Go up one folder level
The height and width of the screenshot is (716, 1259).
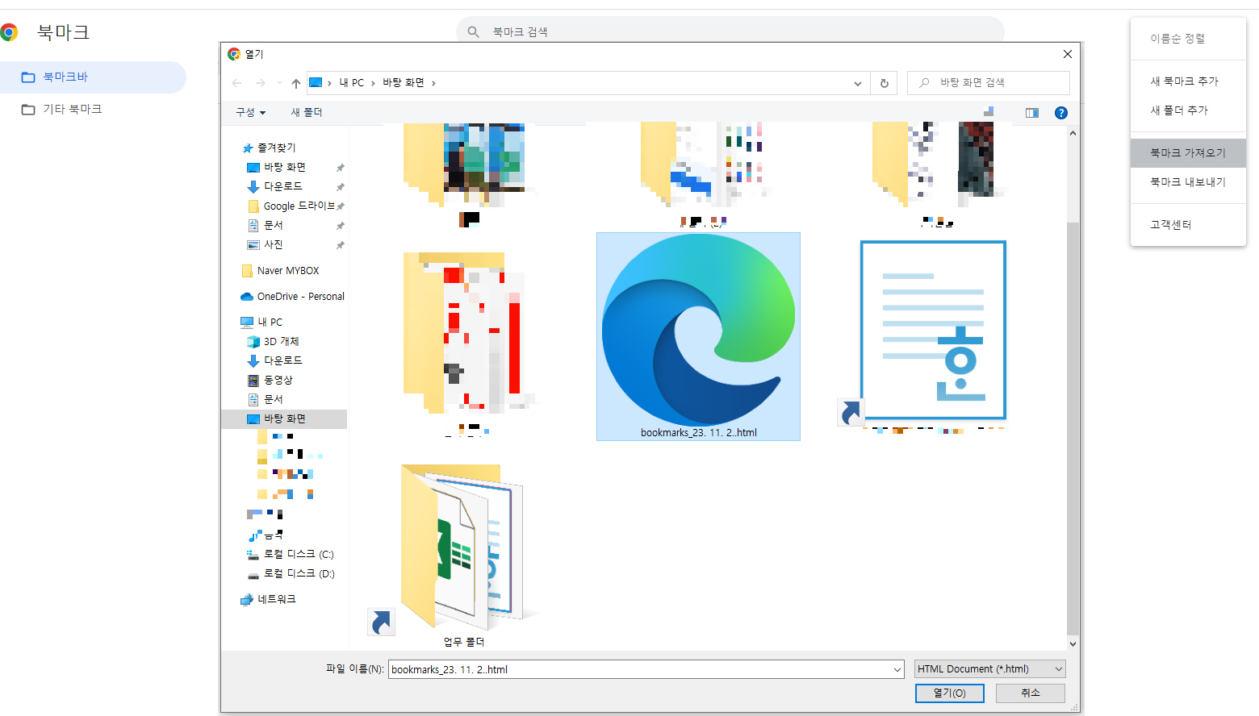(296, 83)
